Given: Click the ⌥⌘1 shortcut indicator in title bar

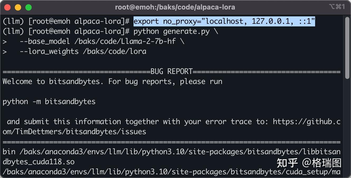Looking at the screenshot, I should coord(337,7).
